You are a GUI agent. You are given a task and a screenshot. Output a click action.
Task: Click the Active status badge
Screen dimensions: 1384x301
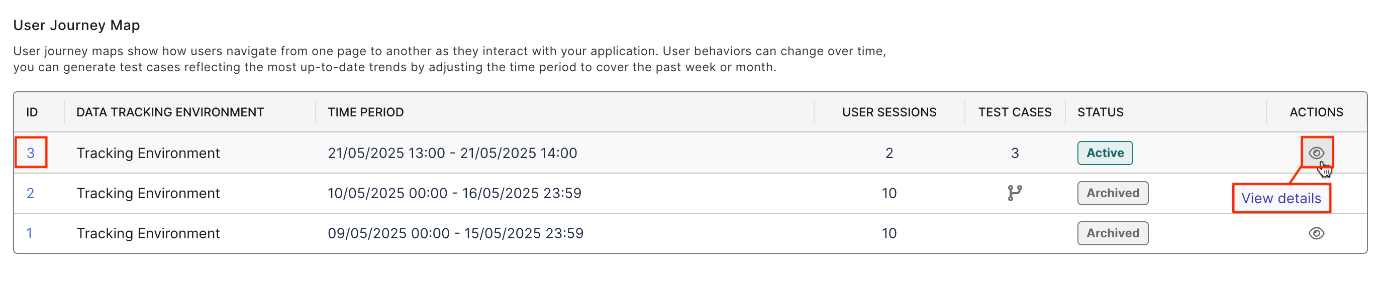click(x=1105, y=153)
